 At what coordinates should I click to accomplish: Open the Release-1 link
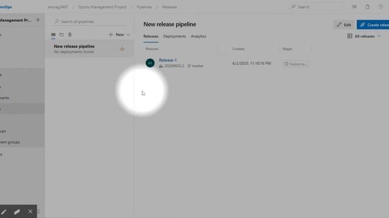pos(168,60)
